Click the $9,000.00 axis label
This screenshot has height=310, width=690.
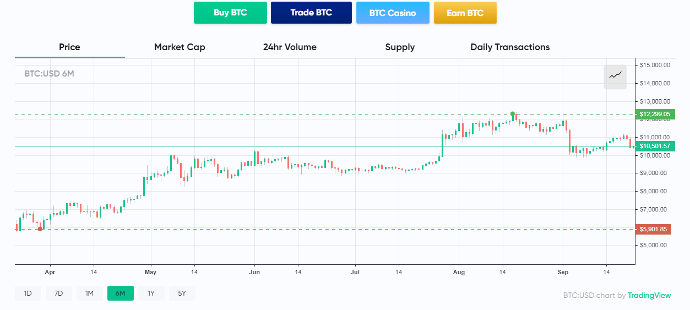click(x=655, y=173)
